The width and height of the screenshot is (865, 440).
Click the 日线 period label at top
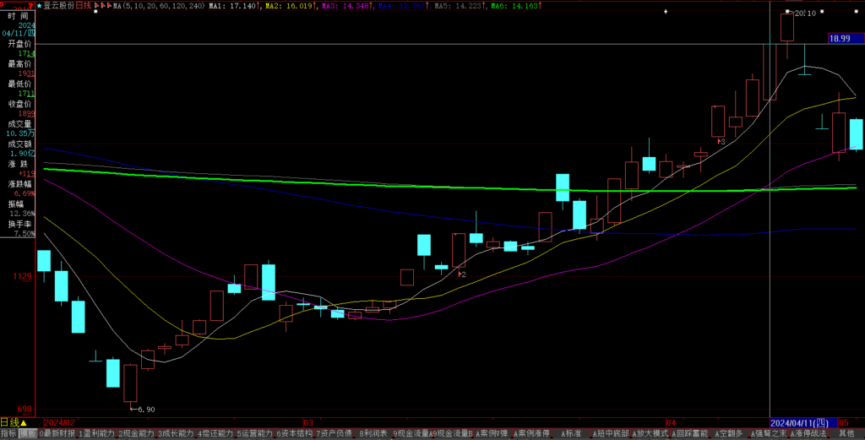point(83,5)
